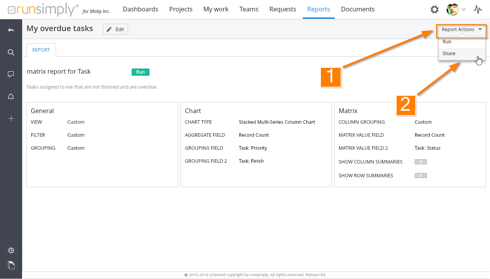Show notifications via the bell icon
The image size is (490, 279).
click(11, 97)
